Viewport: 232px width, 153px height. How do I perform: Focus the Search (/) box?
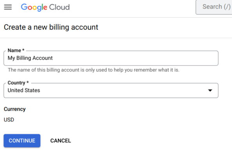(x=214, y=7)
